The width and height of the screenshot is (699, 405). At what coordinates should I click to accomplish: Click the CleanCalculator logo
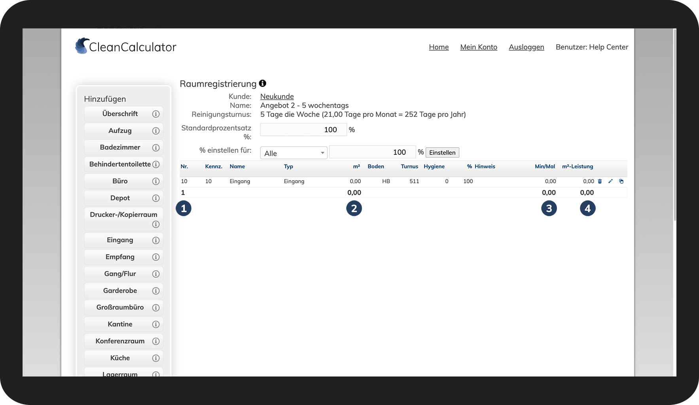[126, 46]
